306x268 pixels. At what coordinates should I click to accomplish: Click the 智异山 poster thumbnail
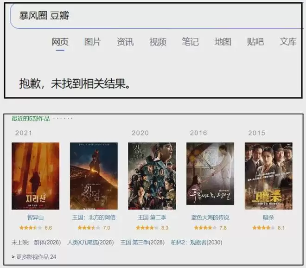pos(35,176)
